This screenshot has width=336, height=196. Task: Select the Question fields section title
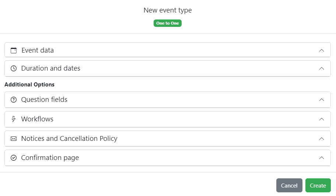pyautogui.click(x=44, y=100)
